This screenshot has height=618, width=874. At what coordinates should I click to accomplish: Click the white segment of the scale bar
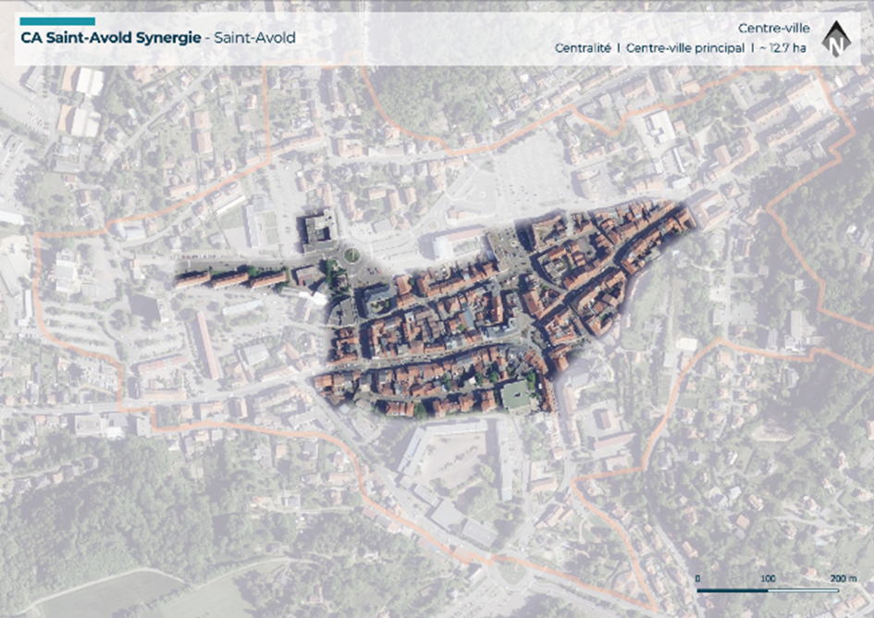point(805,589)
